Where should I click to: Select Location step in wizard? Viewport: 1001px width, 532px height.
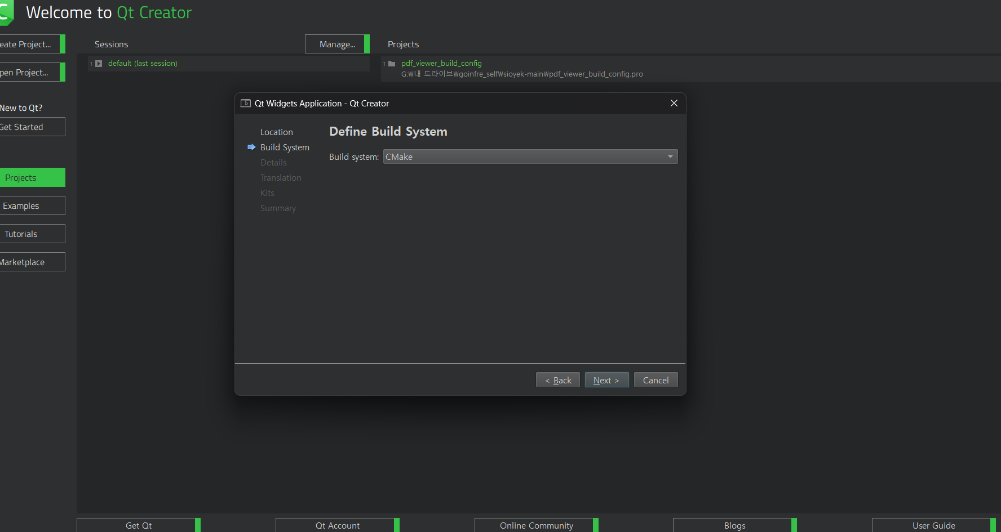(x=277, y=132)
